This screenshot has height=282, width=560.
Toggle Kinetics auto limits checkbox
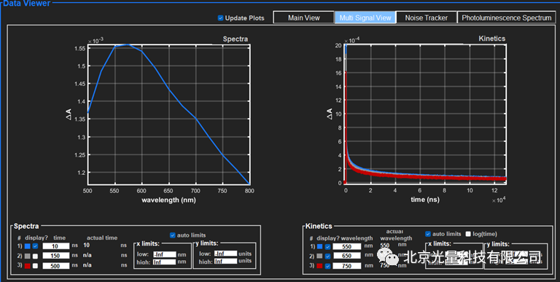pos(428,234)
